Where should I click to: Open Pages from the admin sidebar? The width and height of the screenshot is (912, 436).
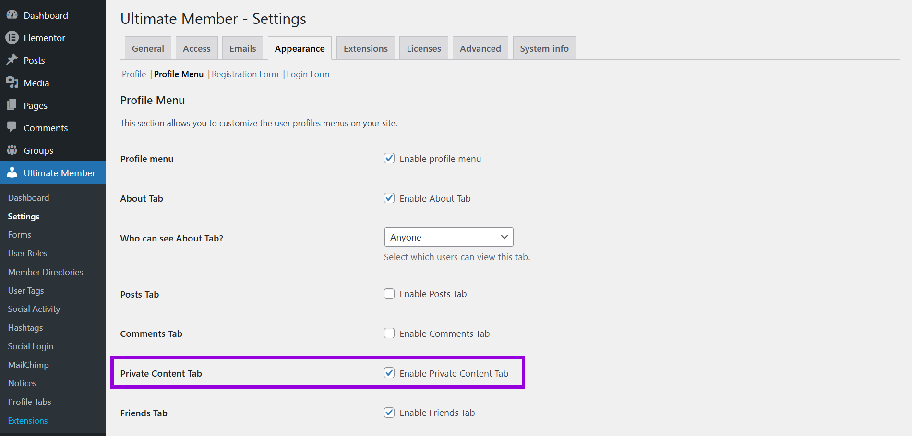(x=53, y=105)
